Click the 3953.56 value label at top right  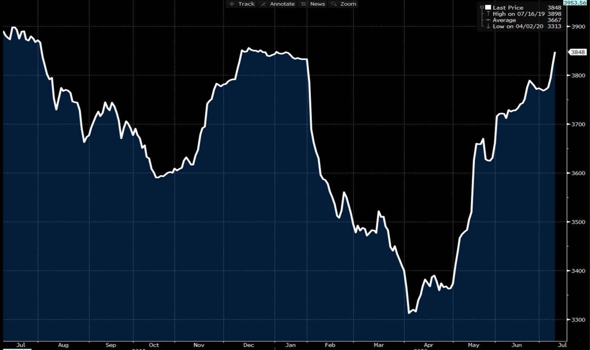[x=575, y=3]
